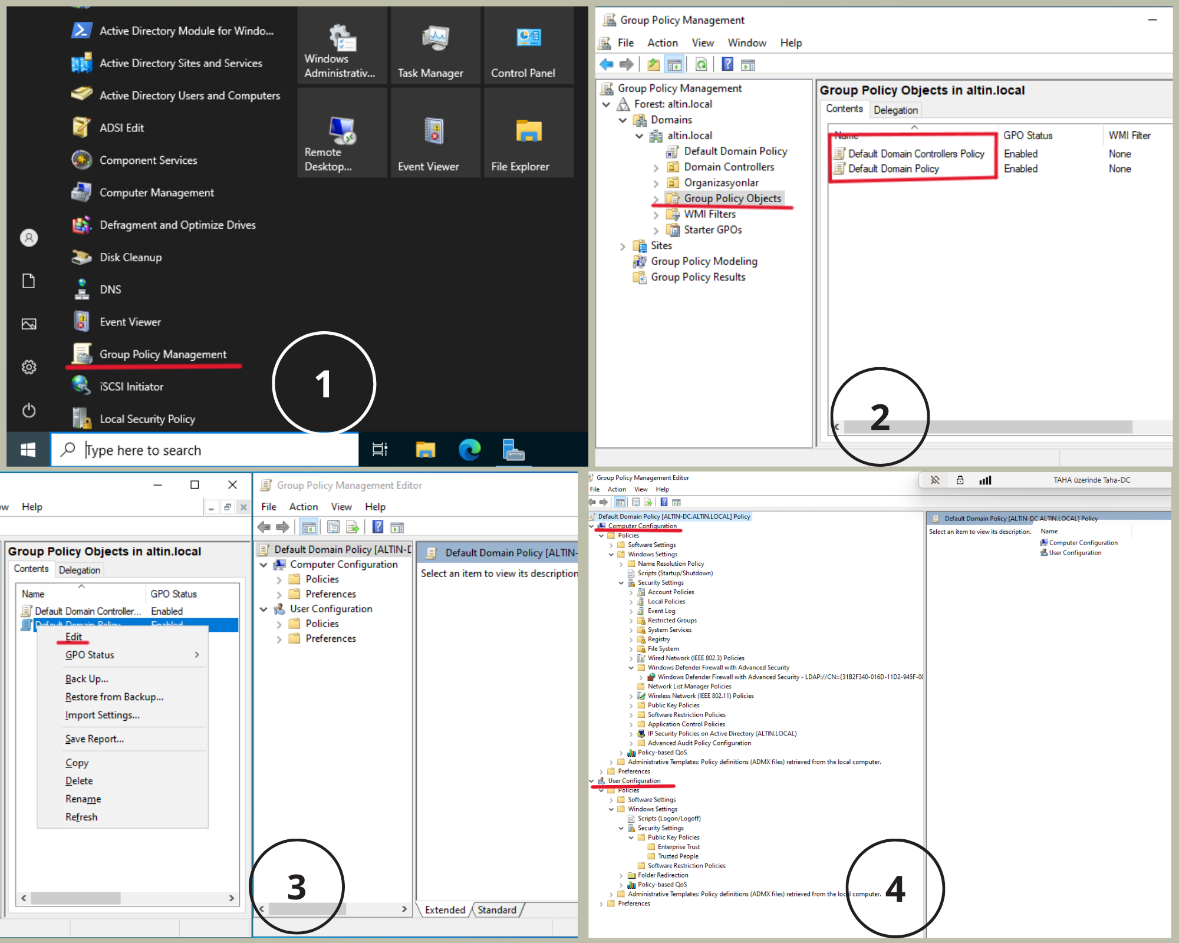Click the Control Panel tile
The height and width of the screenshot is (943, 1179).
529,45
